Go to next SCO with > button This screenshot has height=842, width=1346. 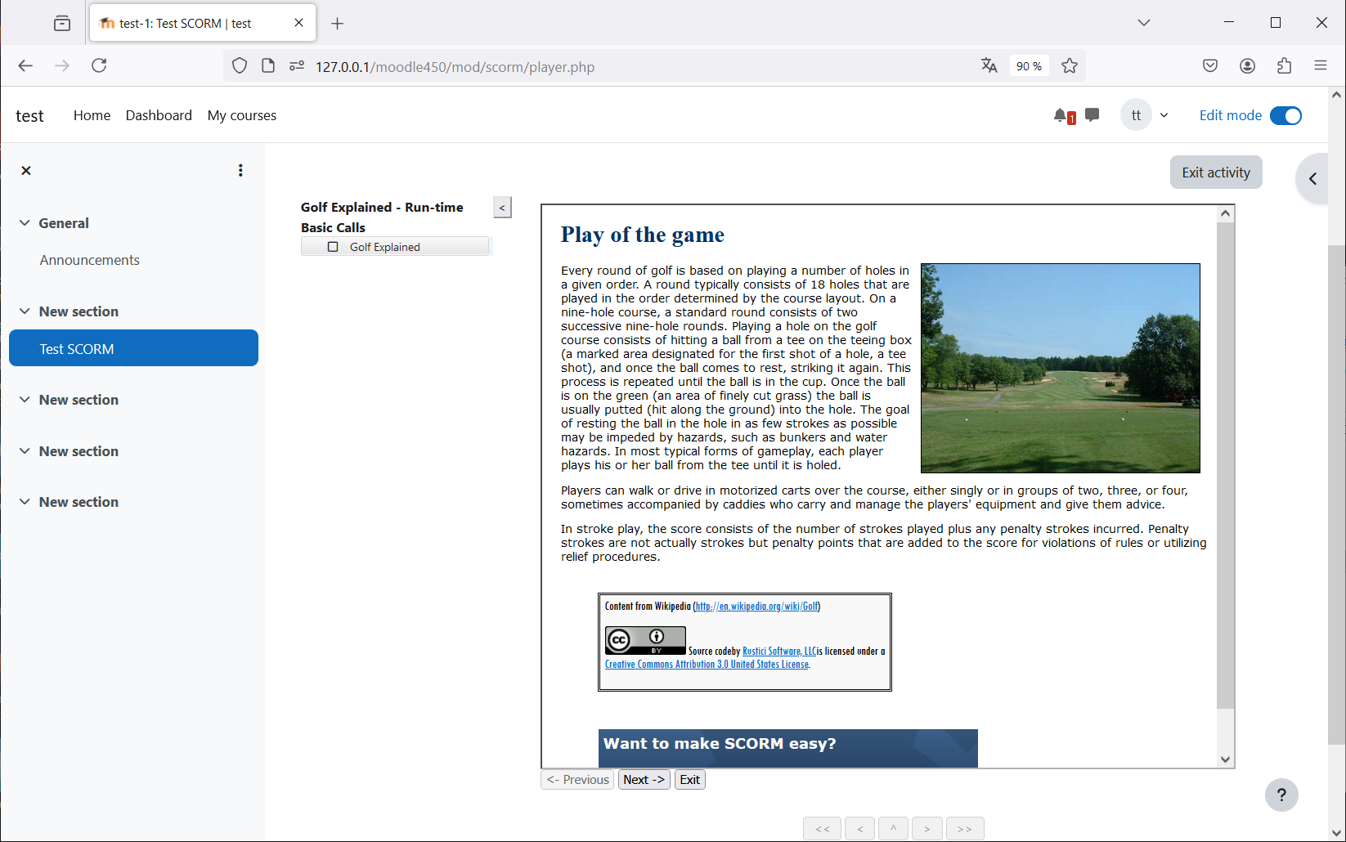point(927,829)
